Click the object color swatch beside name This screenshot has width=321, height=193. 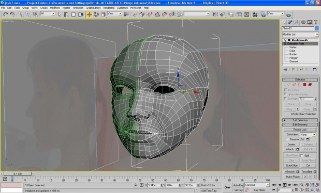(x=317, y=28)
